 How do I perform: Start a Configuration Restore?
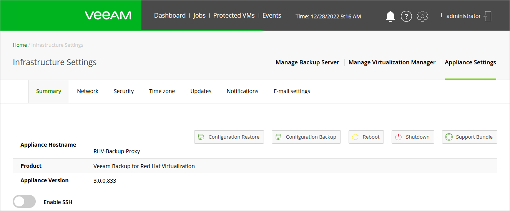pyautogui.click(x=229, y=137)
